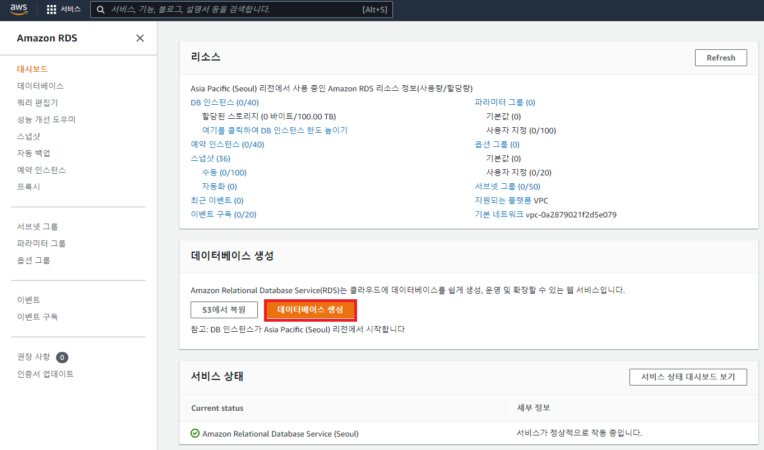Open the DB instance limit increase link
764x450 pixels.
pyautogui.click(x=275, y=130)
